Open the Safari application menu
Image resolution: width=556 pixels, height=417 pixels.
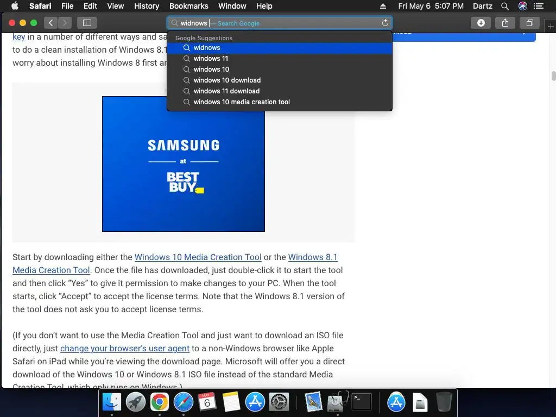pos(40,6)
